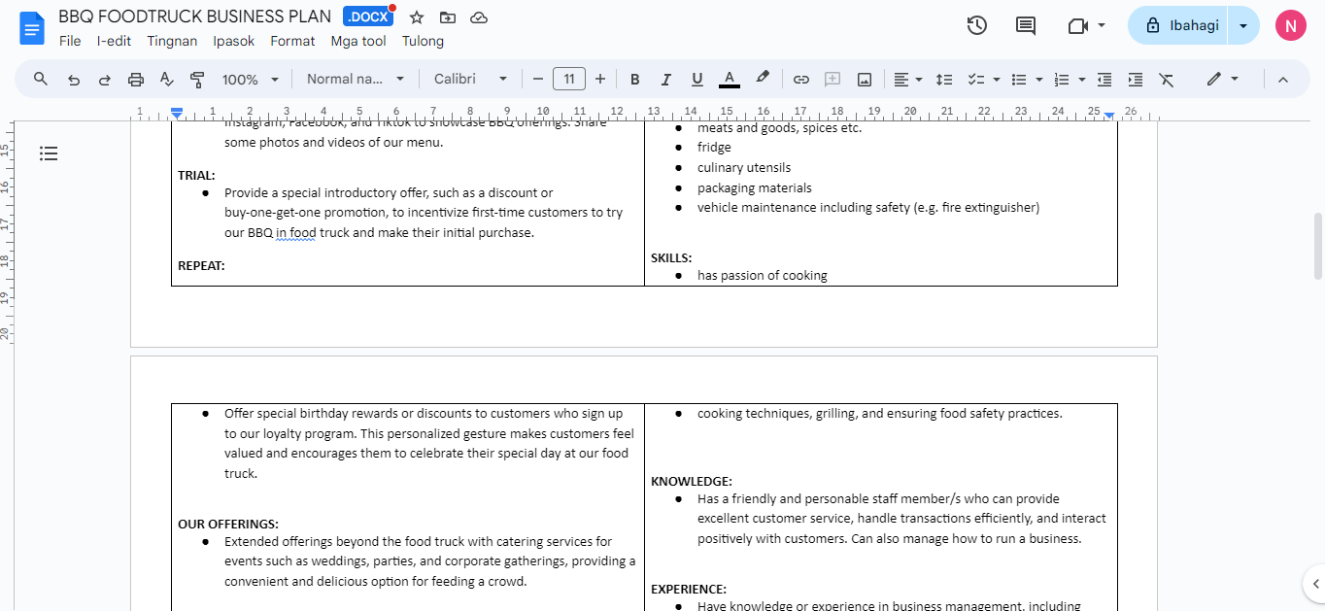Open the zoom 100% dropdown

251,80
